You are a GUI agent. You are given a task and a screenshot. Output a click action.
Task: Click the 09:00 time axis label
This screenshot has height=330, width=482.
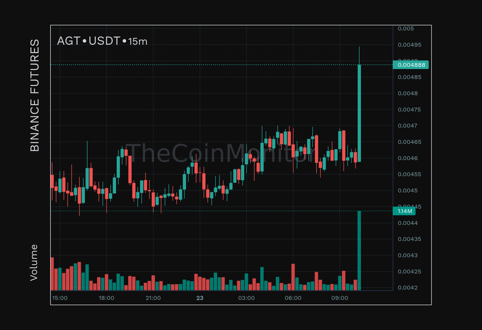click(339, 298)
